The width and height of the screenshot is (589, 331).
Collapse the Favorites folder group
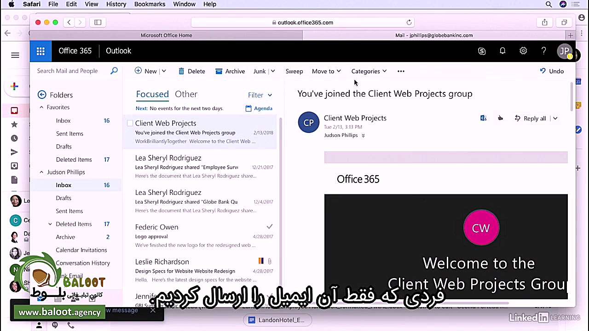click(41, 107)
